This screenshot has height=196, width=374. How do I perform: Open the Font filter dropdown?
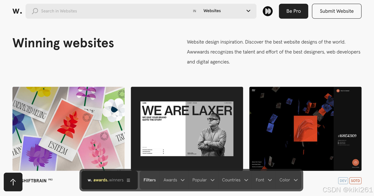[x=264, y=180]
